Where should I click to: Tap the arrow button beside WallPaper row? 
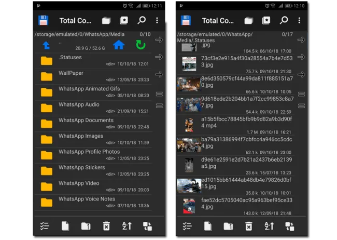coord(159,74)
